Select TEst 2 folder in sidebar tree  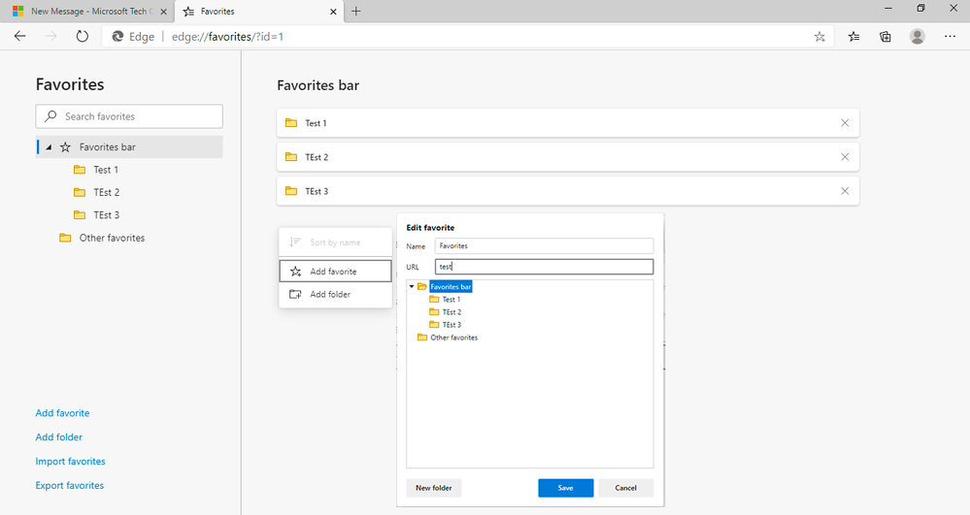pyautogui.click(x=107, y=192)
